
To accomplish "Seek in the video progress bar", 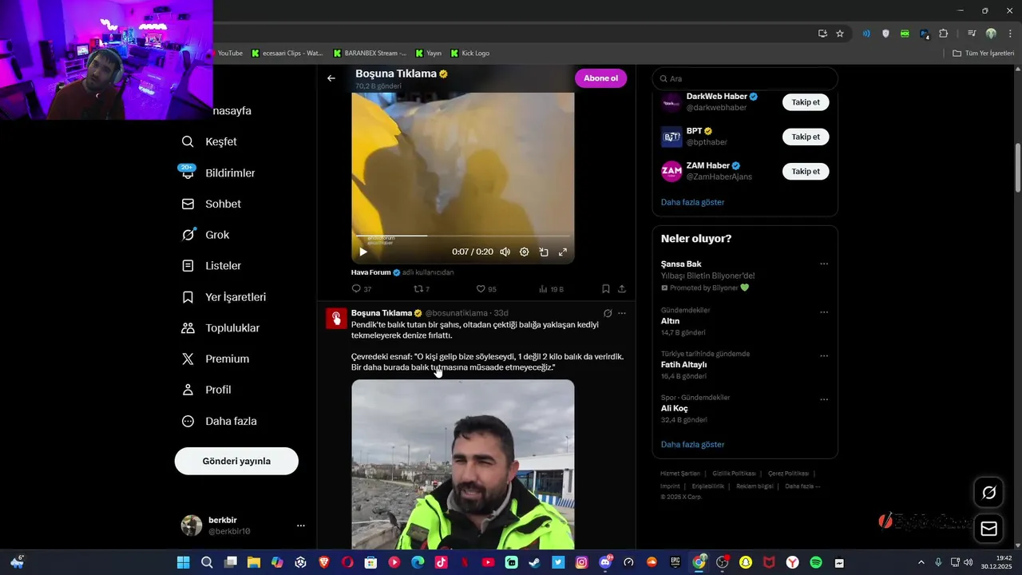I will pyautogui.click(x=463, y=236).
